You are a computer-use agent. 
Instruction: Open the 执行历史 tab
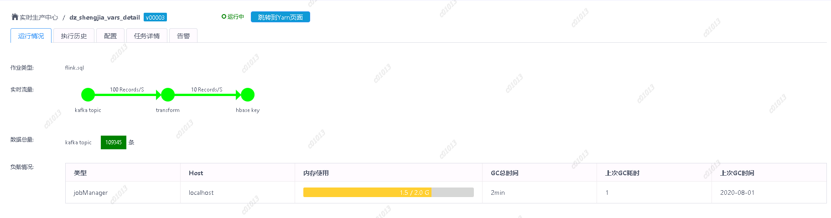point(74,36)
